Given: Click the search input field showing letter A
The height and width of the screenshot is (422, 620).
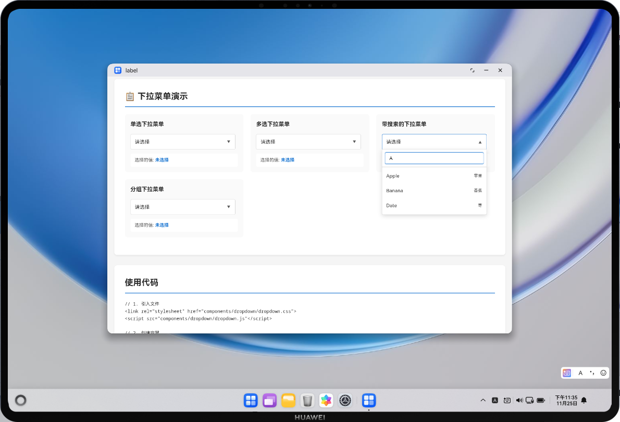Looking at the screenshot, I should (434, 157).
